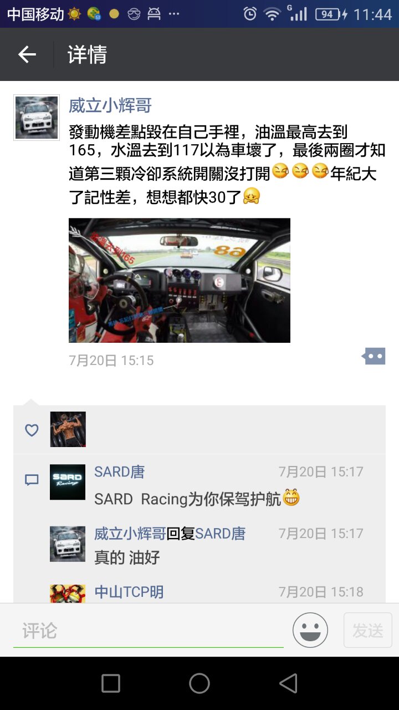Open 中山TCP明 commenter name link
Screen dimensions: 399x710
point(129,592)
